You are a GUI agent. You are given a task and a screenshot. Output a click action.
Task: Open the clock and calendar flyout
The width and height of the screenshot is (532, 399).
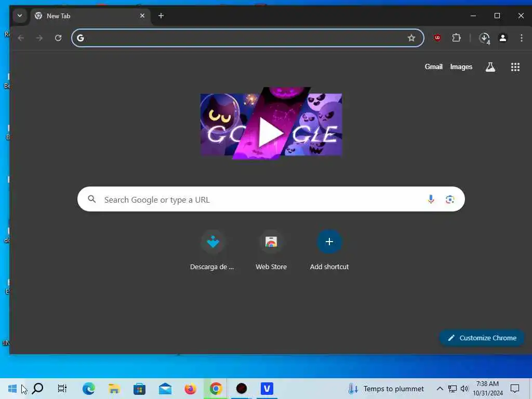pos(488,389)
